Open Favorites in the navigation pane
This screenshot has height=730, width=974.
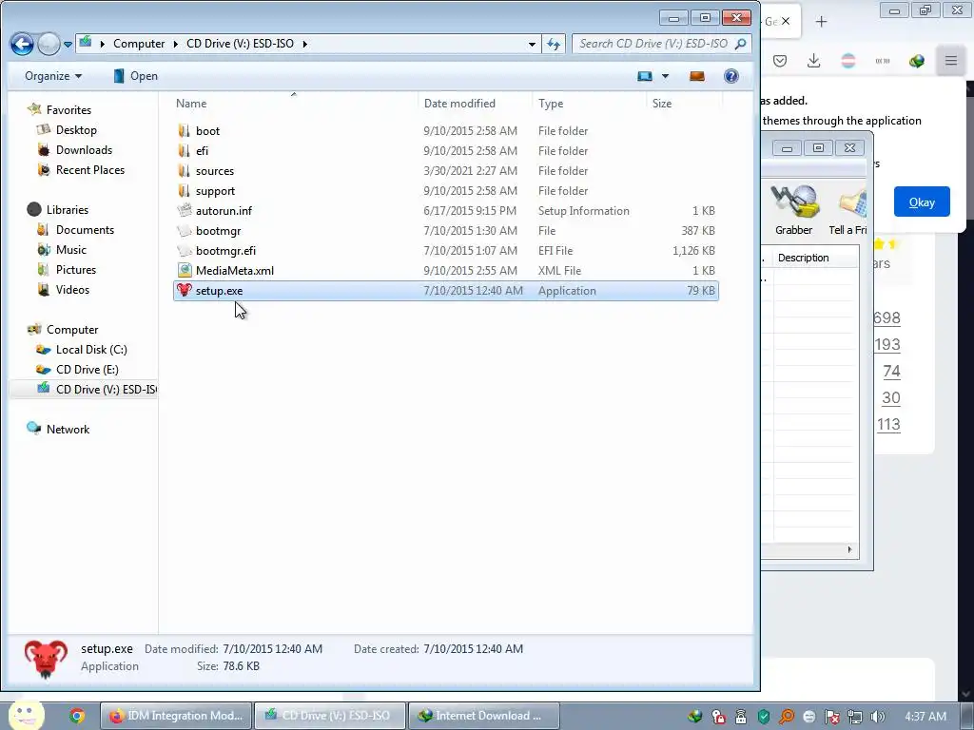coord(68,110)
